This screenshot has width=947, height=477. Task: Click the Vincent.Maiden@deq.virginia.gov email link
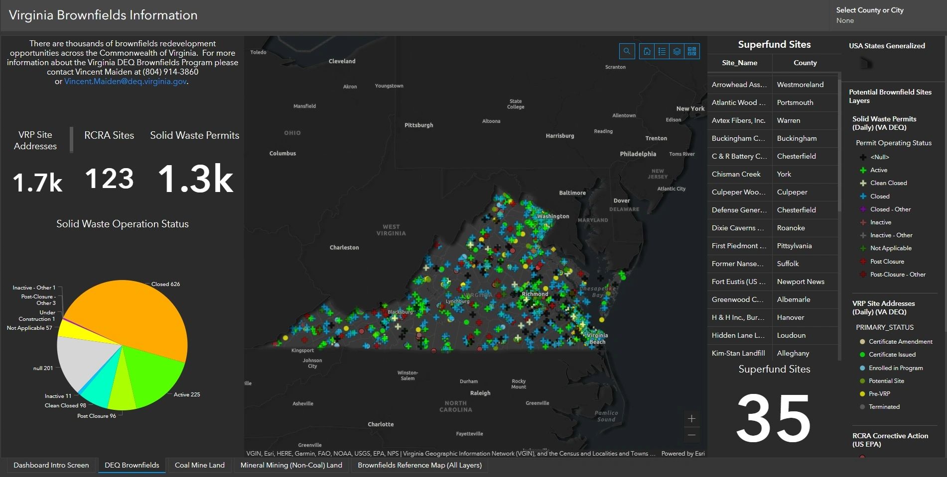click(x=125, y=81)
